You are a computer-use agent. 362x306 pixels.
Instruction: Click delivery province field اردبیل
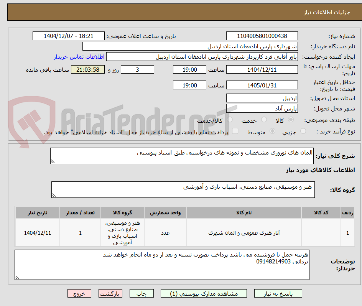[x=262, y=98]
